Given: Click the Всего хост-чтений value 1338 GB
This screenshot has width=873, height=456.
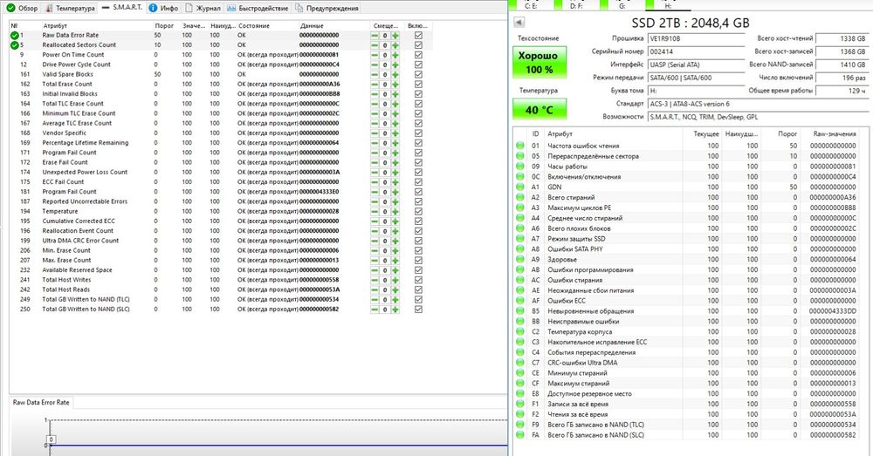Looking at the screenshot, I should (x=842, y=38).
